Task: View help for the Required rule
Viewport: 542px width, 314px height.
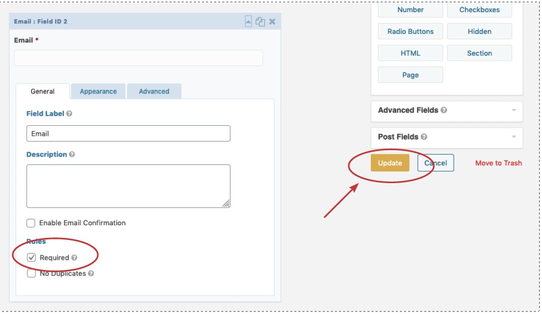Action: [74, 258]
